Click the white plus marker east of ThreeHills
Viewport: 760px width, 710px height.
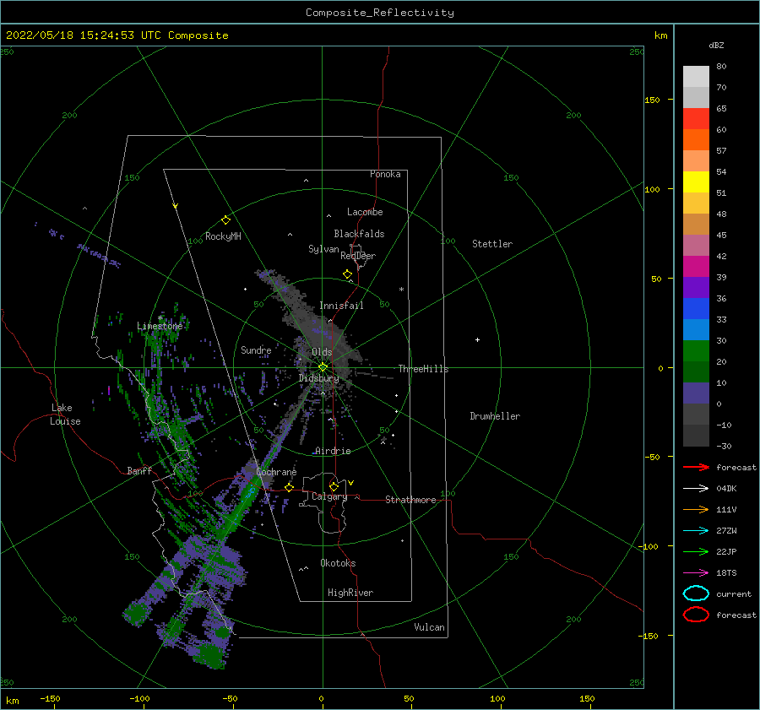pos(477,340)
